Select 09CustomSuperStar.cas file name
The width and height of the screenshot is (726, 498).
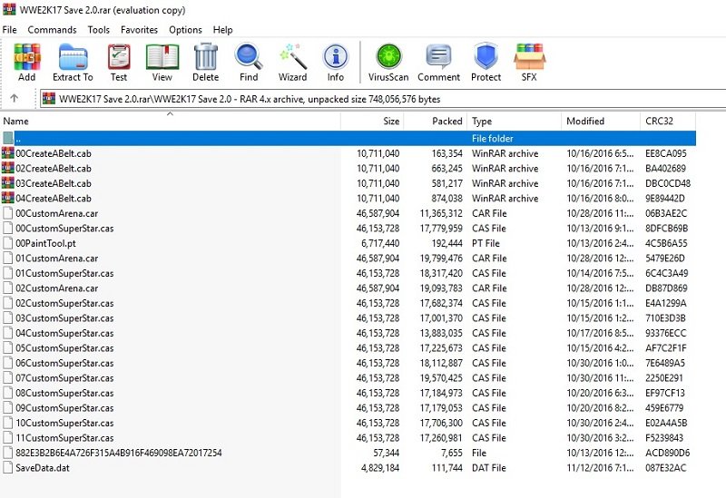pyautogui.click(x=64, y=408)
